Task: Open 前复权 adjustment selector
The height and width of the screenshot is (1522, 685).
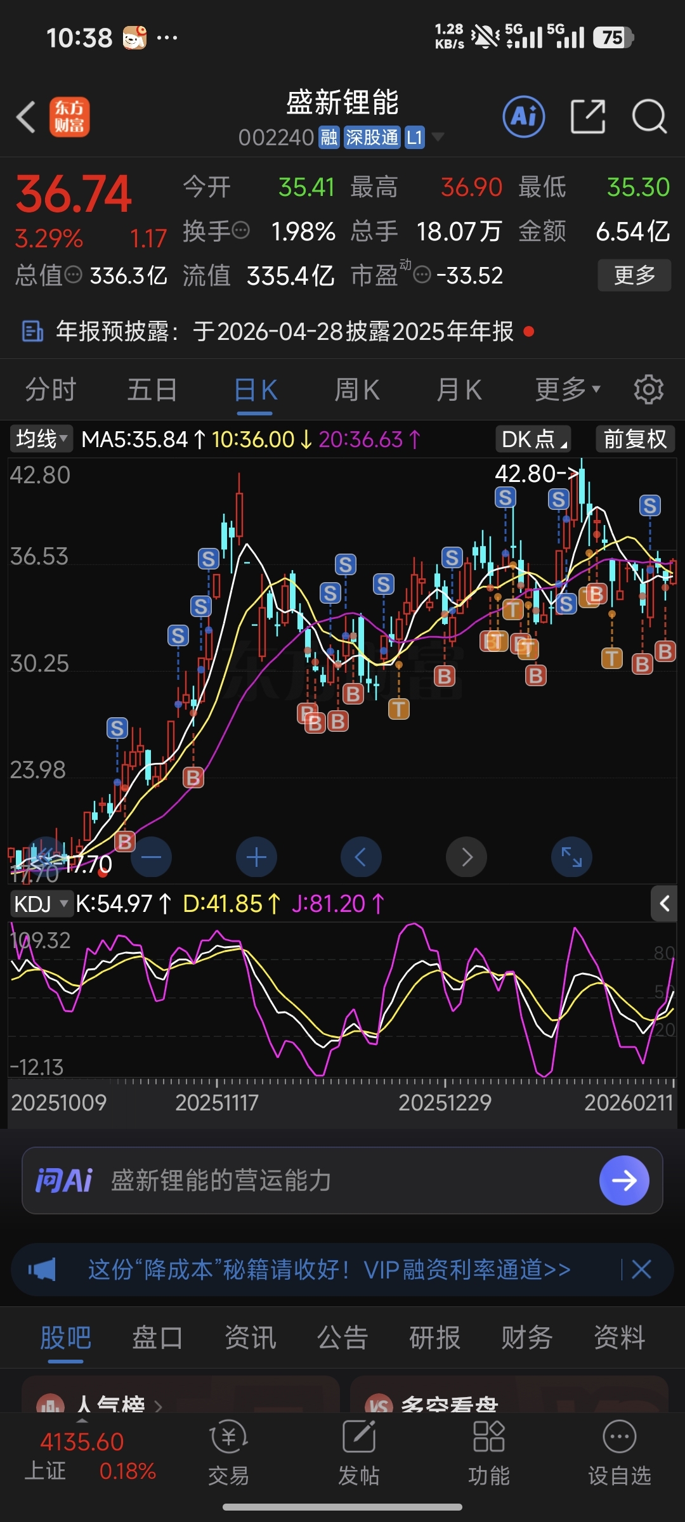Action: 635,439
